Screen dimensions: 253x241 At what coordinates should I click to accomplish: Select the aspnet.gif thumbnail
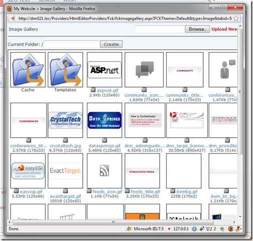104,70
